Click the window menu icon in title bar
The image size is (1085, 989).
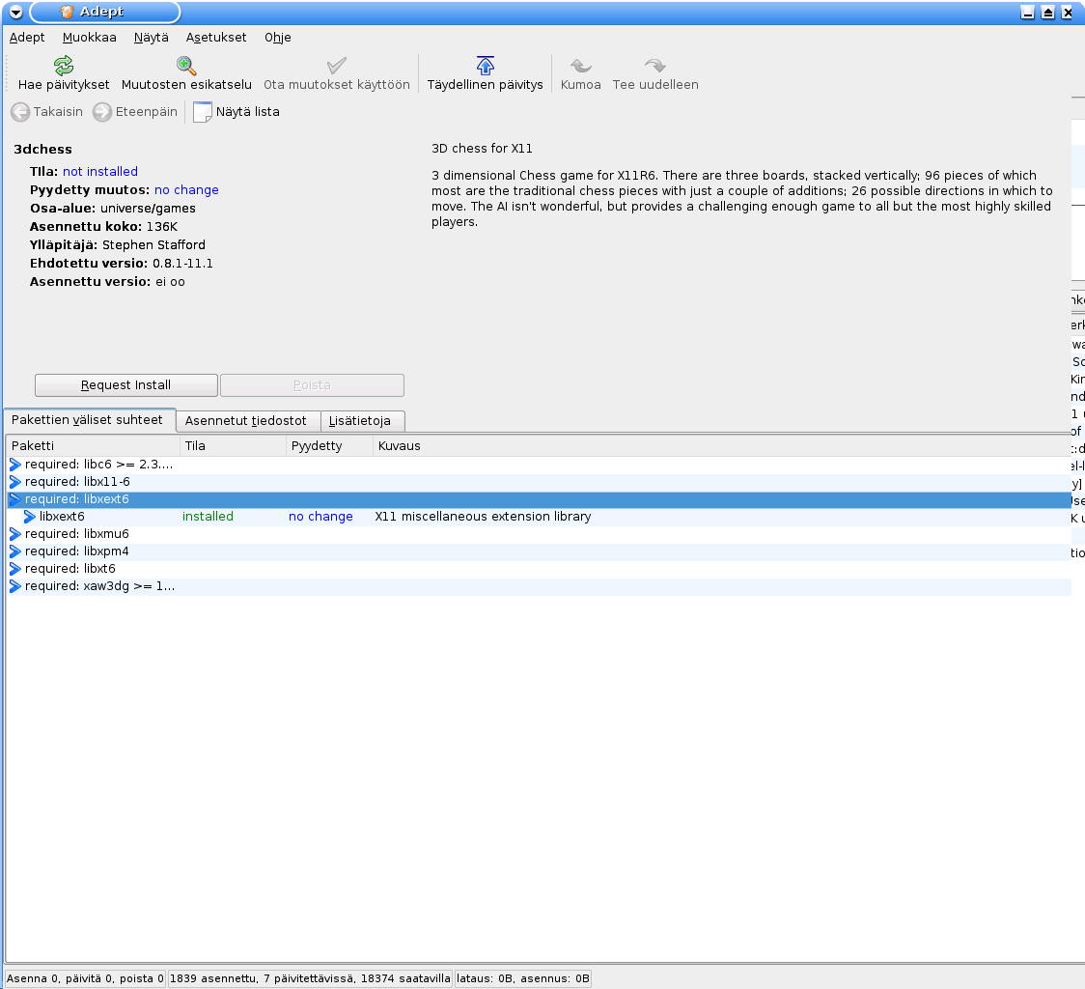pos(15,13)
